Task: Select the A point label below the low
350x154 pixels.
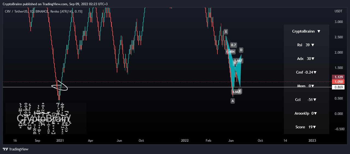Action: [233, 101]
